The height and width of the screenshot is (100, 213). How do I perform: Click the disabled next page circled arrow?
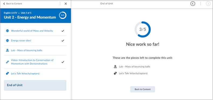click(x=208, y=4)
